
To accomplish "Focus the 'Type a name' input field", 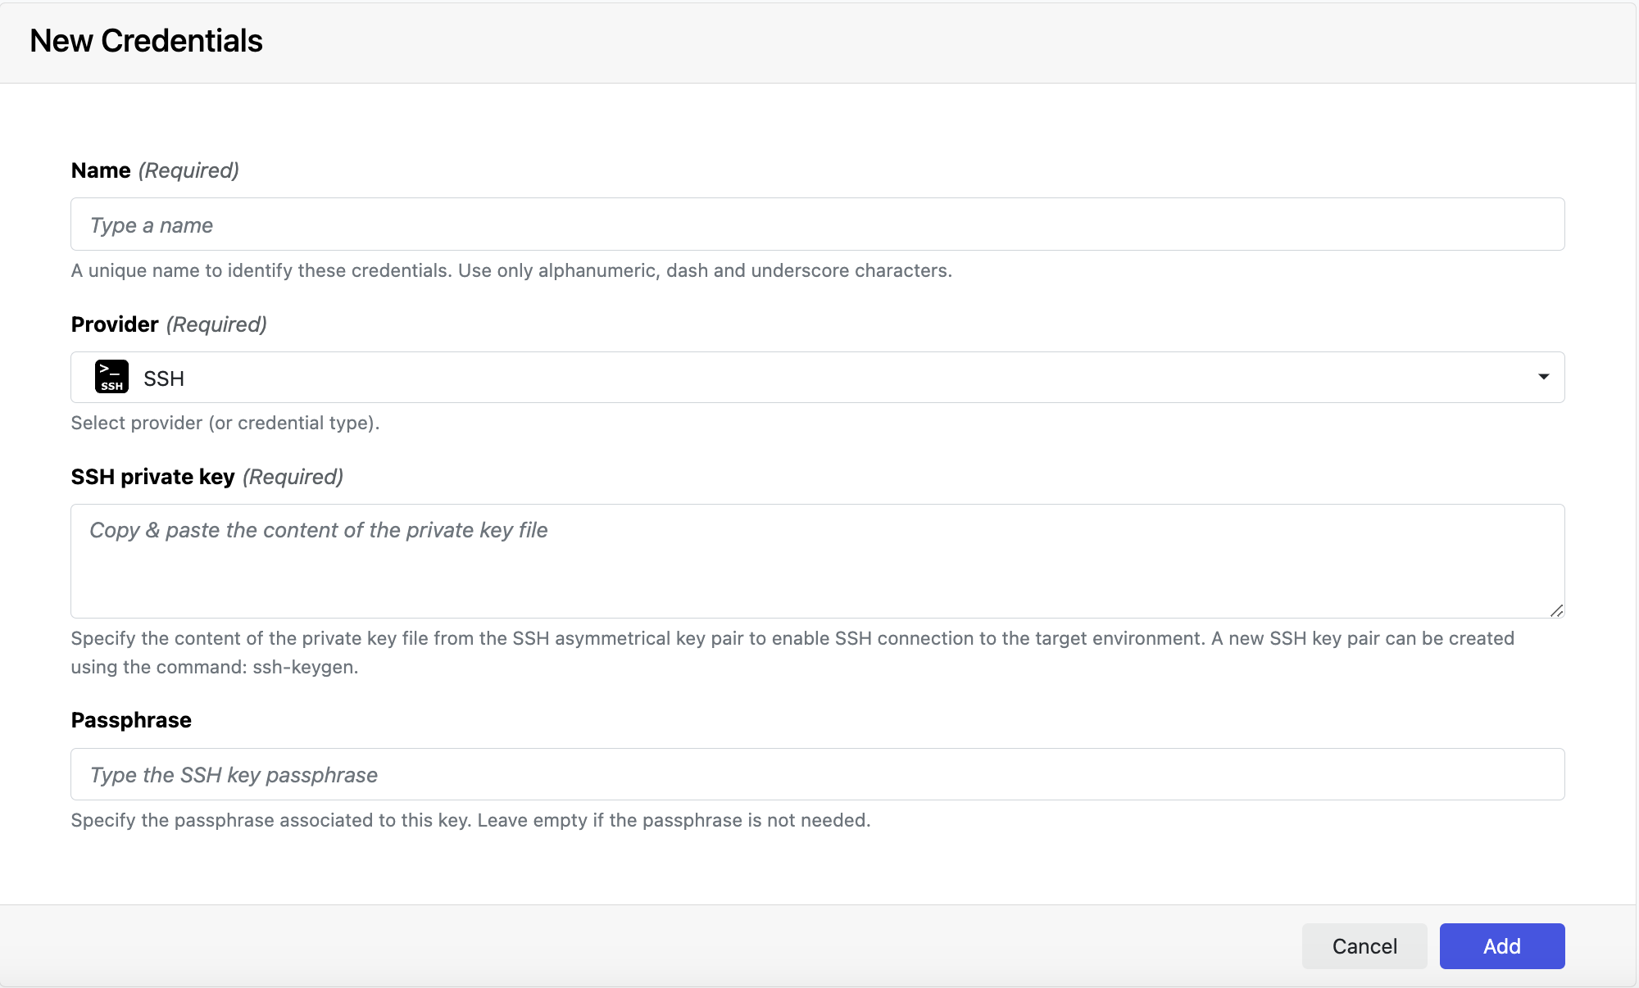I will (817, 224).
